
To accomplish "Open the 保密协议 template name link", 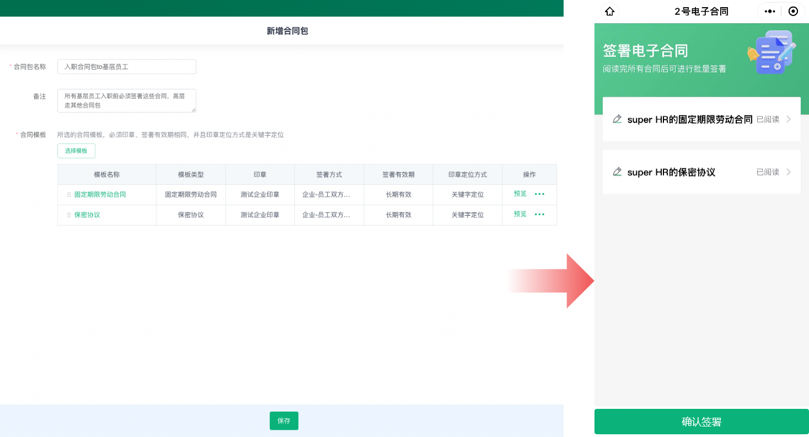I will coord(87,215).
